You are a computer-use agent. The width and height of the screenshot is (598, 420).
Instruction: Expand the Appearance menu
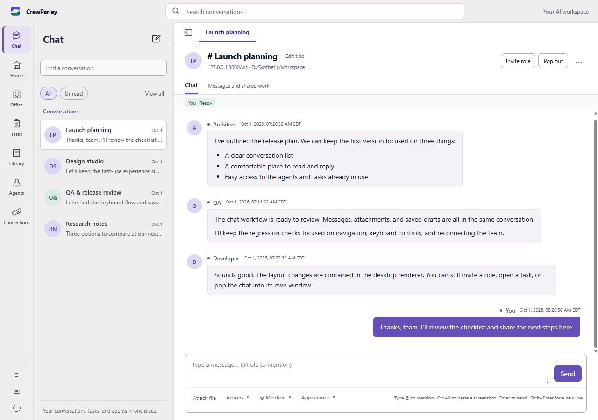coord(319,398)
